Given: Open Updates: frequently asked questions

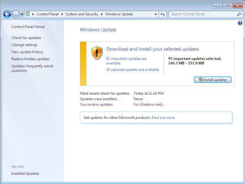Looking at the screenshot, I should coord(32,68).
